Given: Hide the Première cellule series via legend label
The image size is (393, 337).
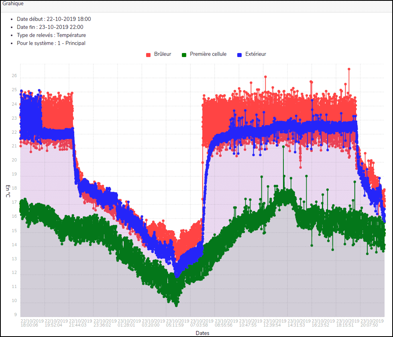Looking at the screenshot, I should tap(208, 54).
